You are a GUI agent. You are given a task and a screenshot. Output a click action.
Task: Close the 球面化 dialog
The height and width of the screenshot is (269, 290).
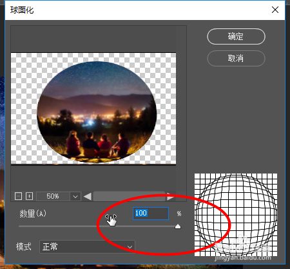(275, 10)
